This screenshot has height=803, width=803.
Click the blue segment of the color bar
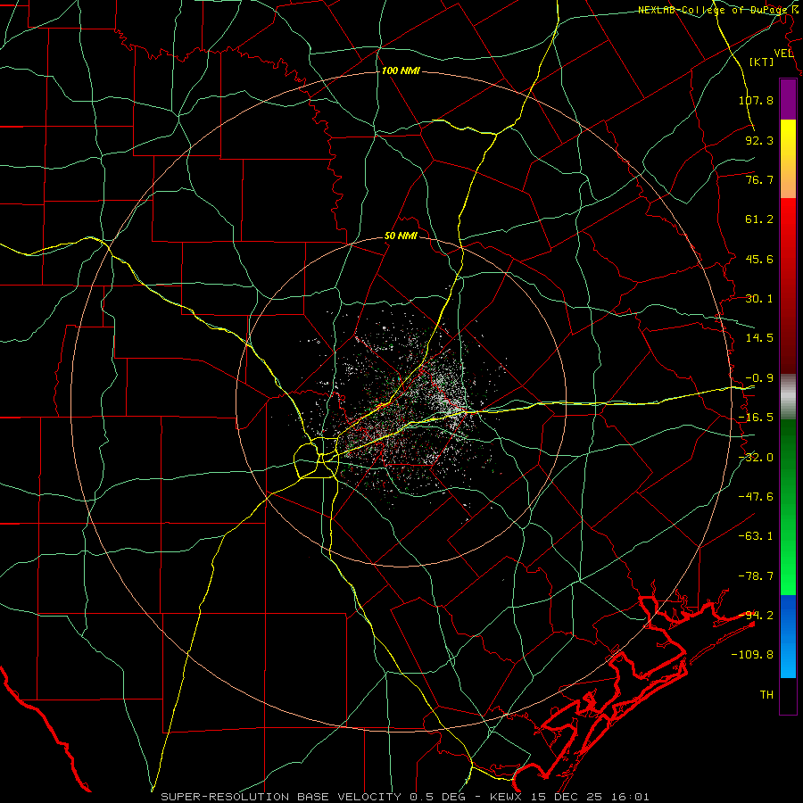788,636
